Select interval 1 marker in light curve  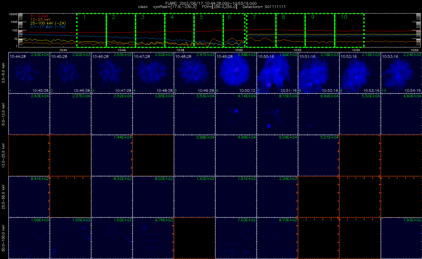[85, 17]
